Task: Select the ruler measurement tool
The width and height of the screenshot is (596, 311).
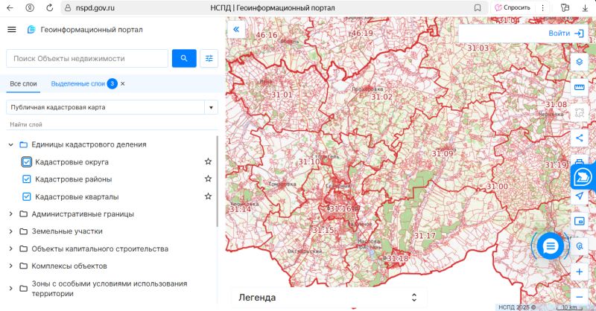Action: click(x=580, y=87)
